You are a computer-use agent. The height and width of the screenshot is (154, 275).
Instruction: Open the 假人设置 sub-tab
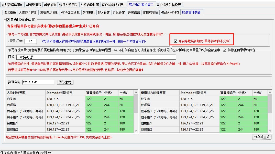[104, 12]
